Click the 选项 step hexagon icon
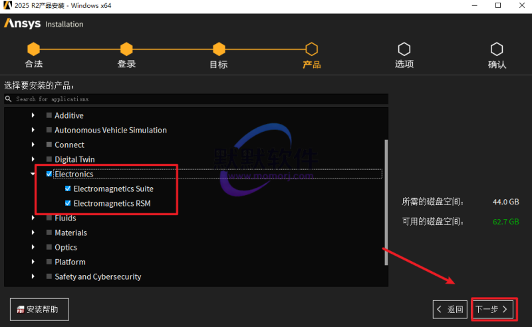532x327 pixels. pyautogui.click(x=404, y=49)
